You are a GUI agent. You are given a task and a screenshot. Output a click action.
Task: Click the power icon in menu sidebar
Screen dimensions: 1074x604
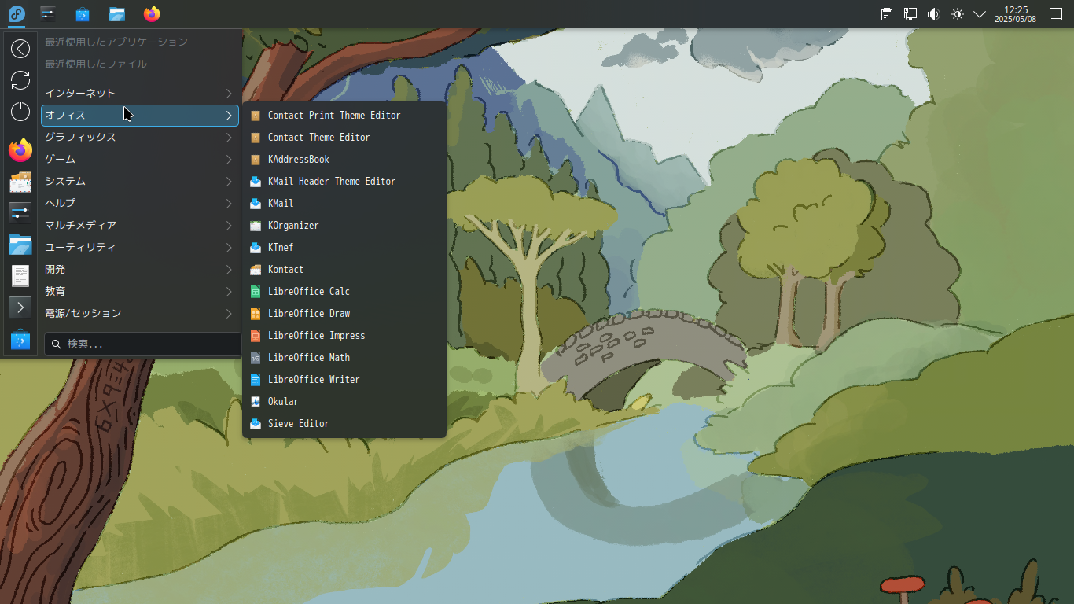point(20,112)
